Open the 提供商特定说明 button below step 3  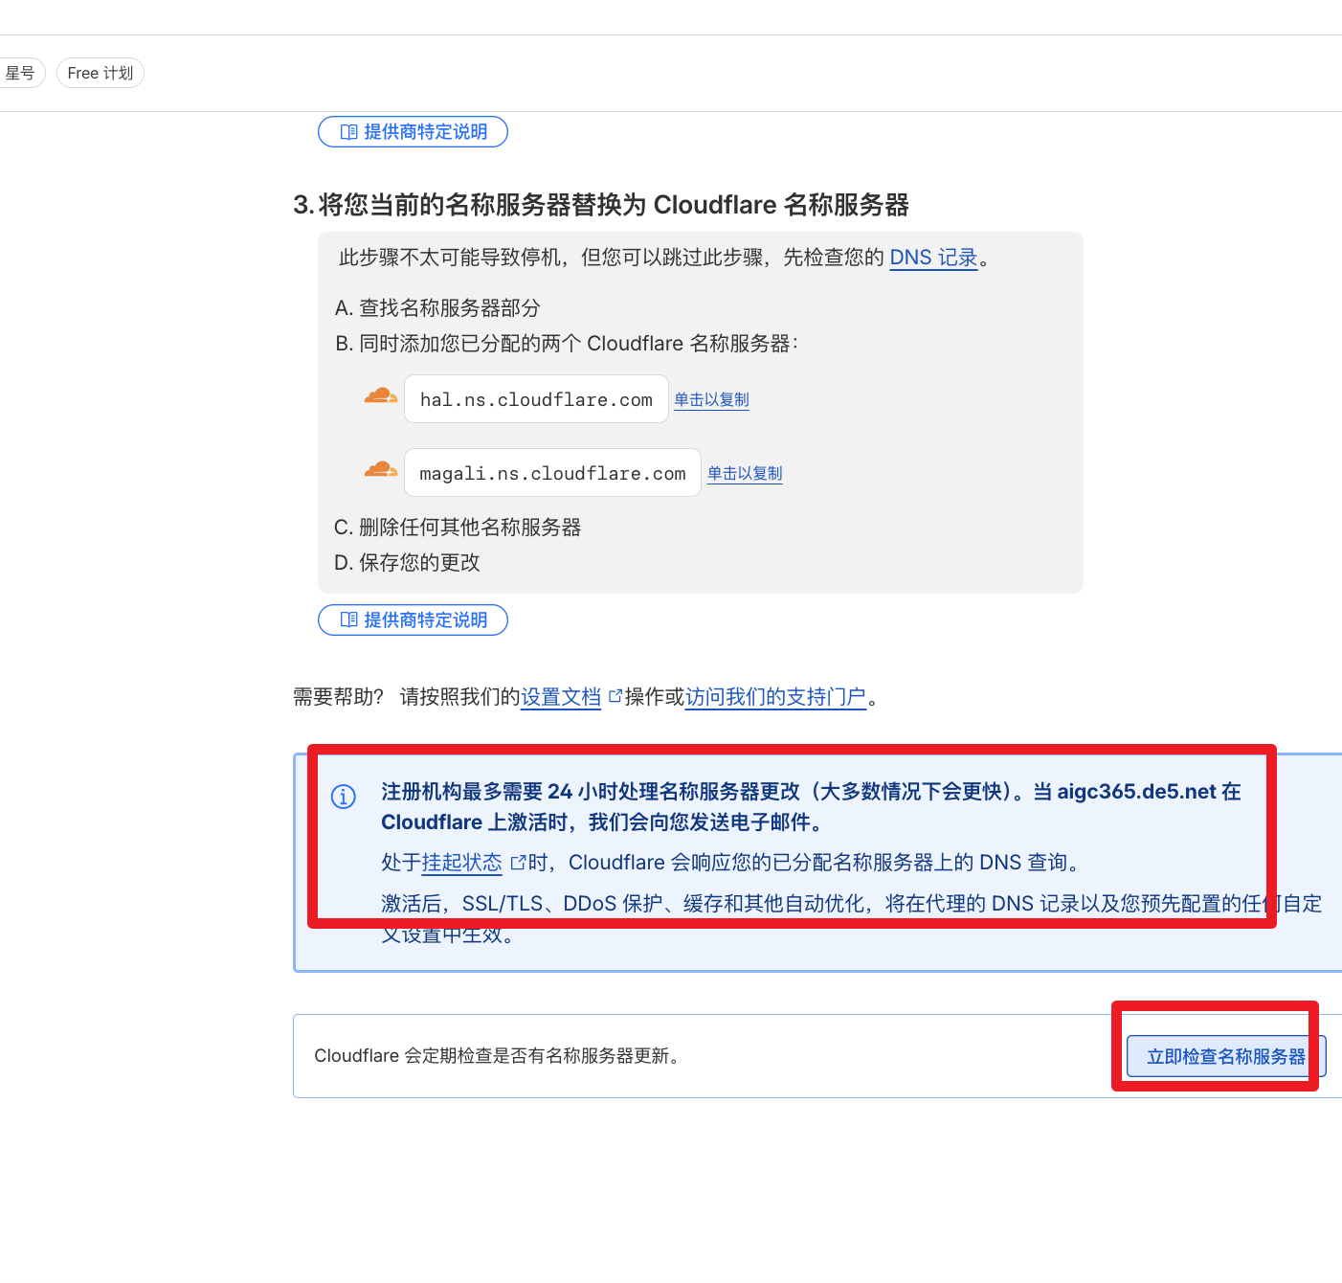point(413,620)
